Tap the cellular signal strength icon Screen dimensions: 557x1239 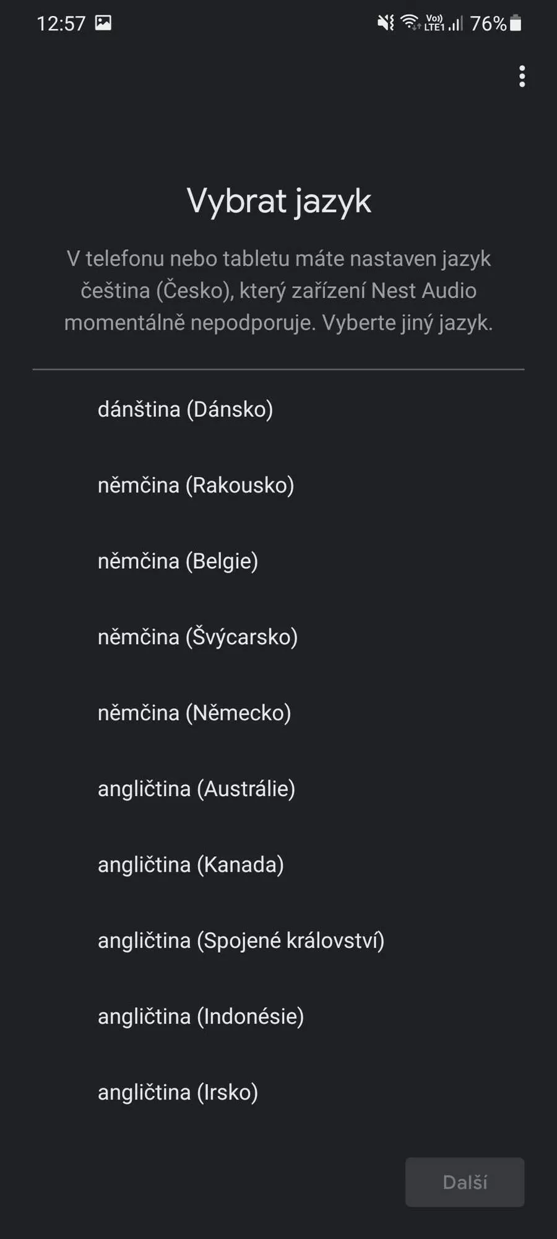click(x=456, y=24)
